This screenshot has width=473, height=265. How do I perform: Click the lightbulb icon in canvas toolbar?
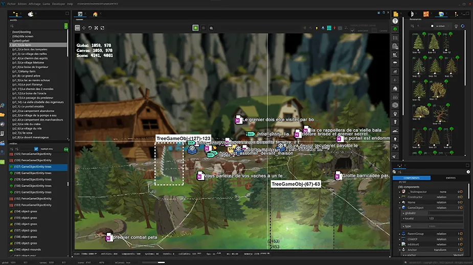point(317,28)
